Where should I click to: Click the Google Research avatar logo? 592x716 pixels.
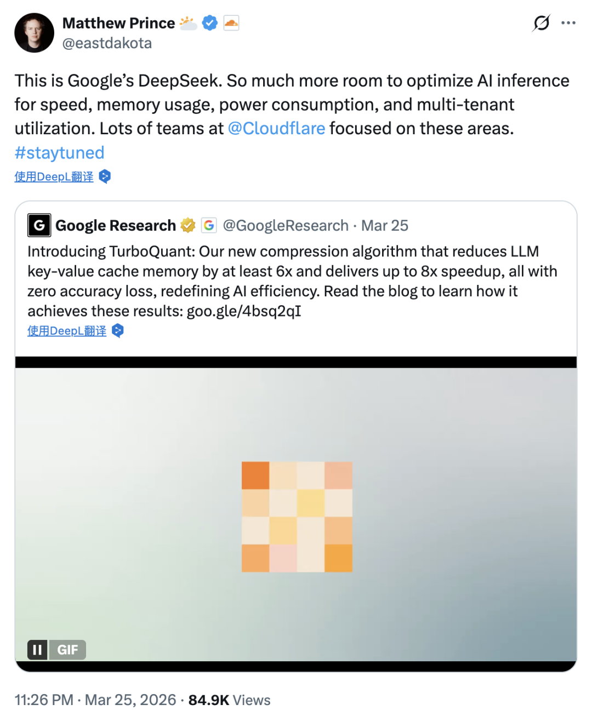pyautogui.click(x=39, y=225)
